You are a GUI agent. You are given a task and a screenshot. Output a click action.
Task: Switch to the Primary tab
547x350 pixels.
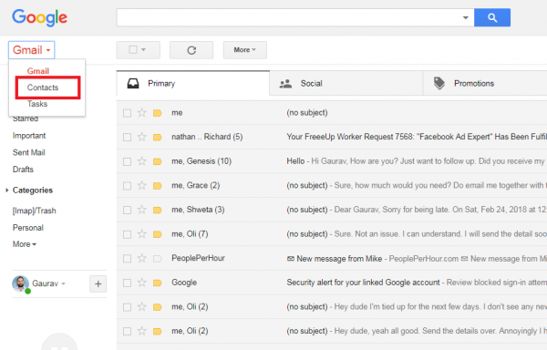(x=193, y=83)
